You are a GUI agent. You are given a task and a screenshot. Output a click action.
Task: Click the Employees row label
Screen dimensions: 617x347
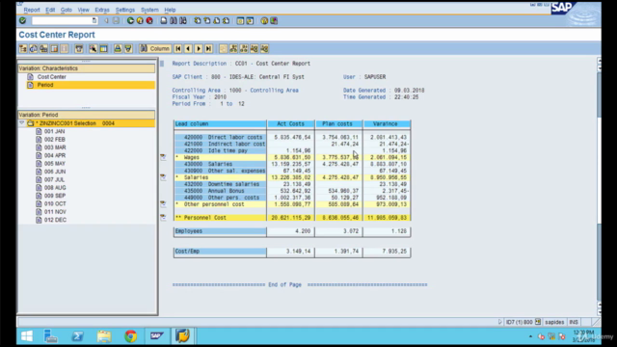[220, 231]
